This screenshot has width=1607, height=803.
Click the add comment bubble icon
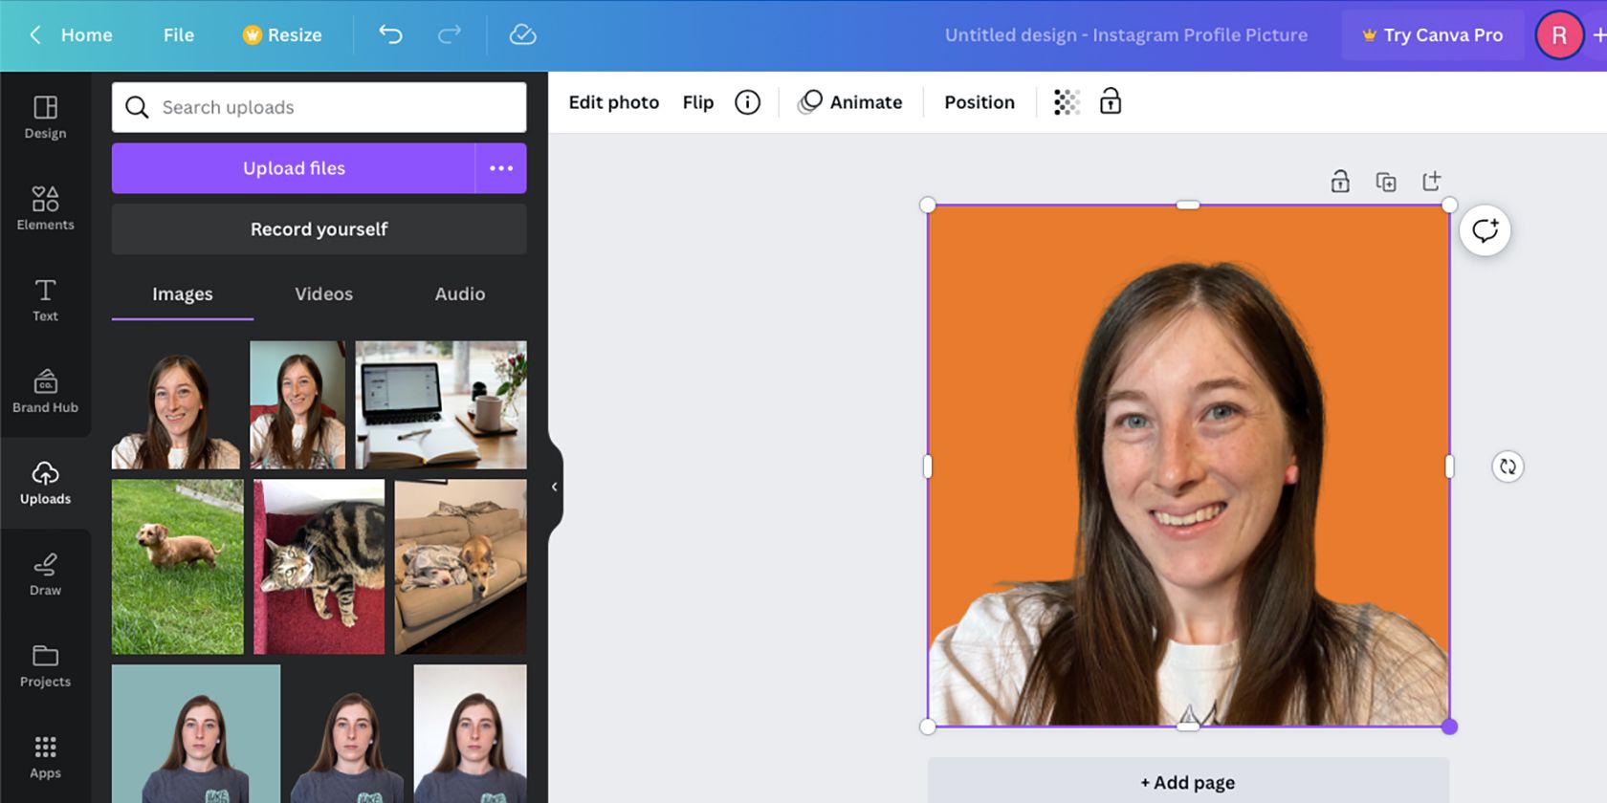coord(1485,230)
